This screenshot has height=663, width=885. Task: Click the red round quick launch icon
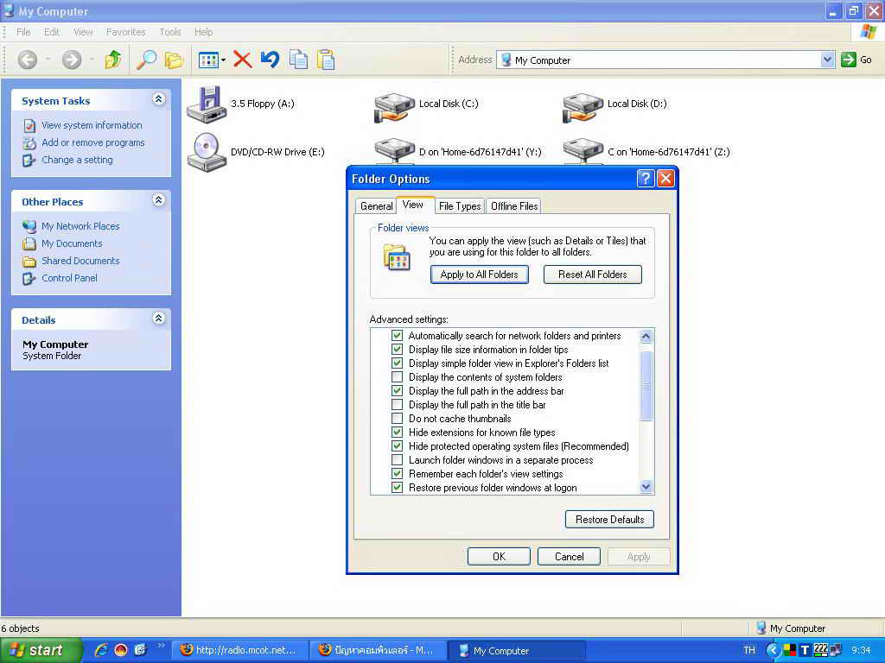(121, 650)
